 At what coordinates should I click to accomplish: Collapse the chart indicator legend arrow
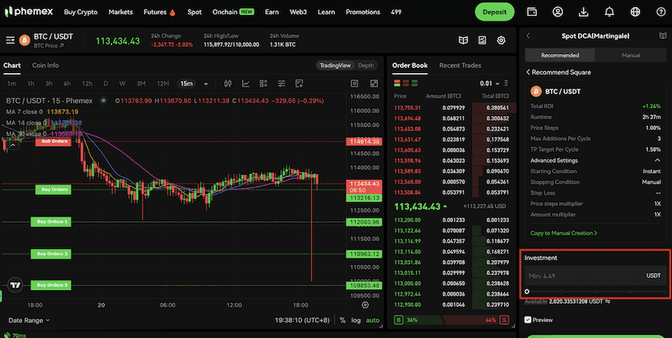pos(13,146)
